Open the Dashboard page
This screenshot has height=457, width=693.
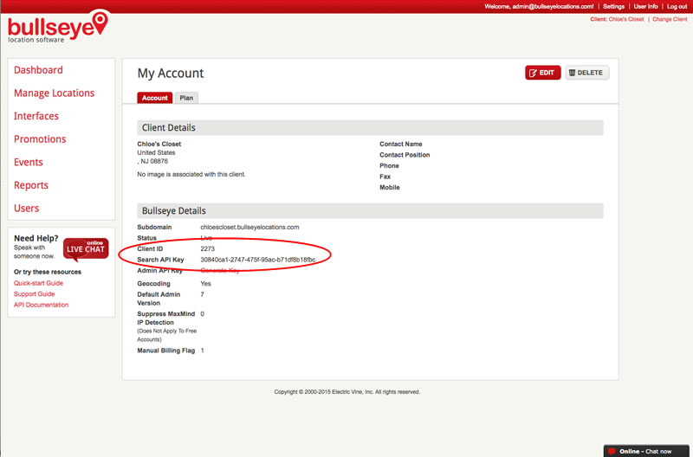tap(38, 70)
